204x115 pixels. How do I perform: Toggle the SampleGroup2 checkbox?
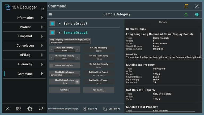point(52,32)
